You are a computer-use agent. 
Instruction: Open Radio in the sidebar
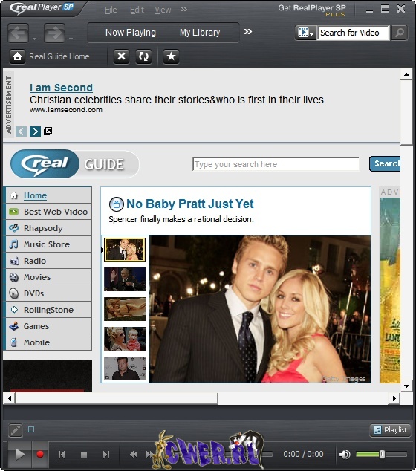[49, 261]
